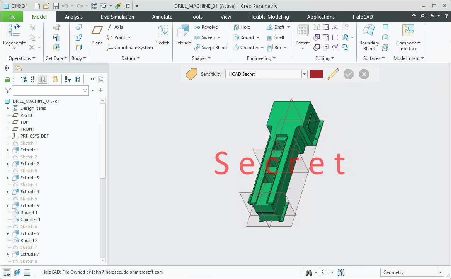Click the sensitivity tag icon
The image size is (451, 279).
point(191,74)
